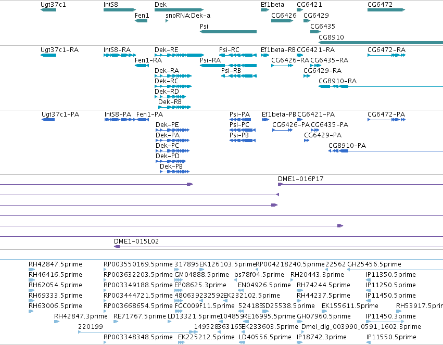The width and height of the screenshot is (443, 345).
Task: Click the Dek-RE transcript
Action: click(179, 55)
